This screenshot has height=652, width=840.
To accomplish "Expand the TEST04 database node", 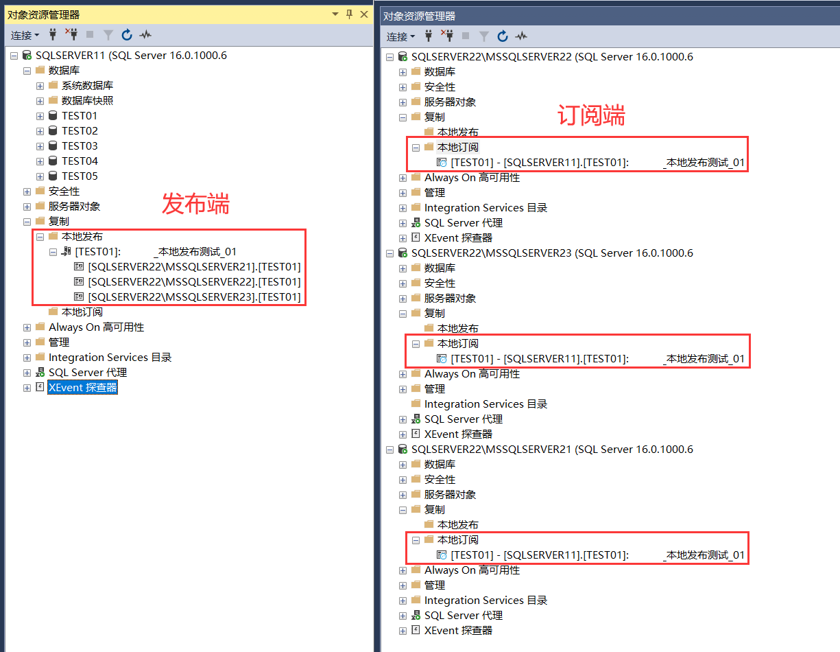I will [x=40, y=161].
